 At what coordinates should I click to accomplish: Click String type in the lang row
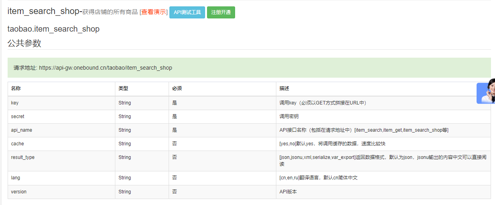[x=125, y=178]
